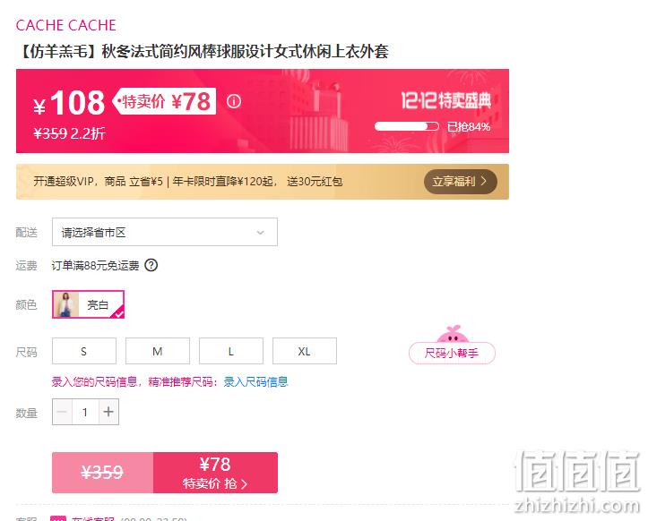Click the price info circle icon

click(x=234, y=101)
